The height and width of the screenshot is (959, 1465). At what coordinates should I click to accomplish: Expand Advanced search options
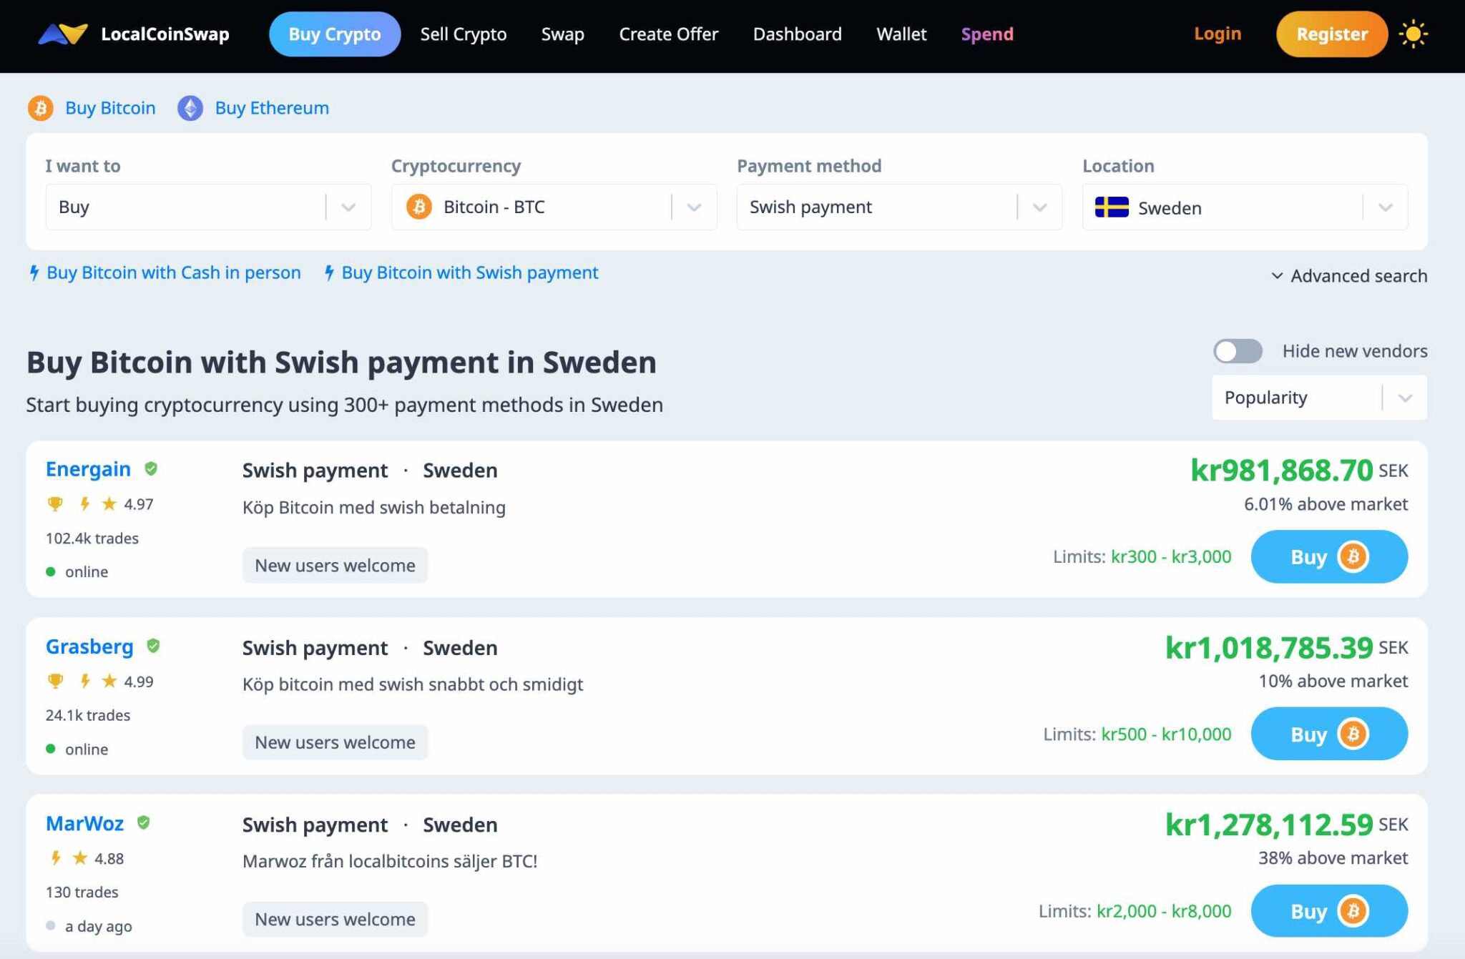point(1349,275)
